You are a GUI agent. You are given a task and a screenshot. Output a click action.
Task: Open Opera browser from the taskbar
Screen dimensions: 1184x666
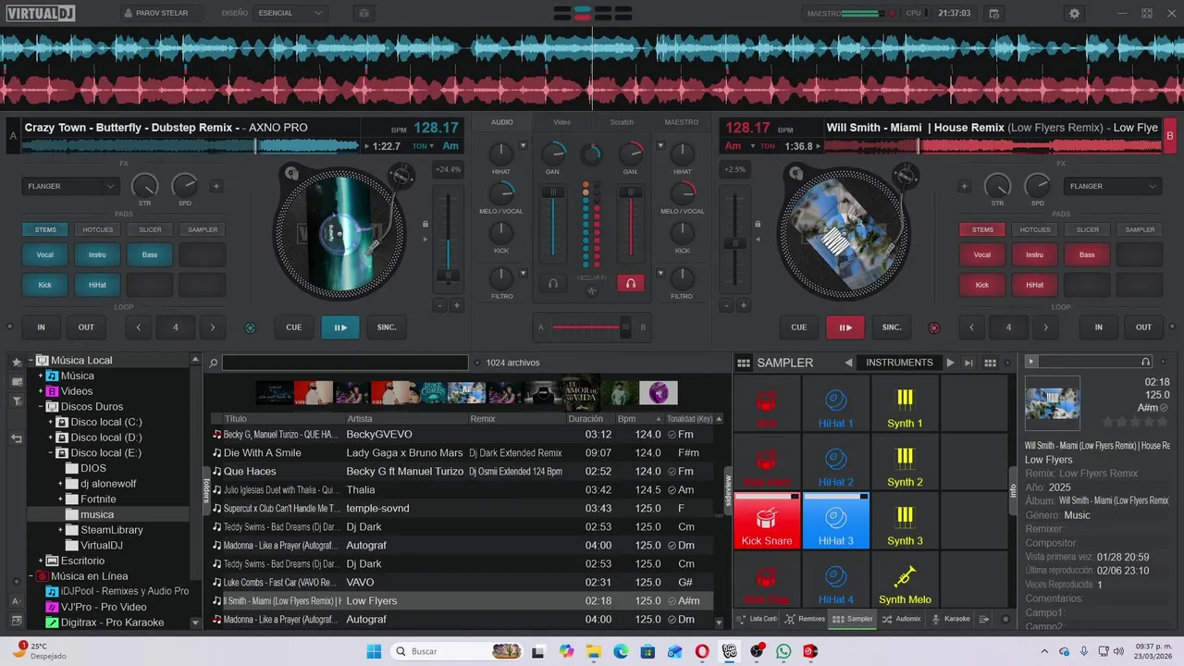[x=703, y=651]
